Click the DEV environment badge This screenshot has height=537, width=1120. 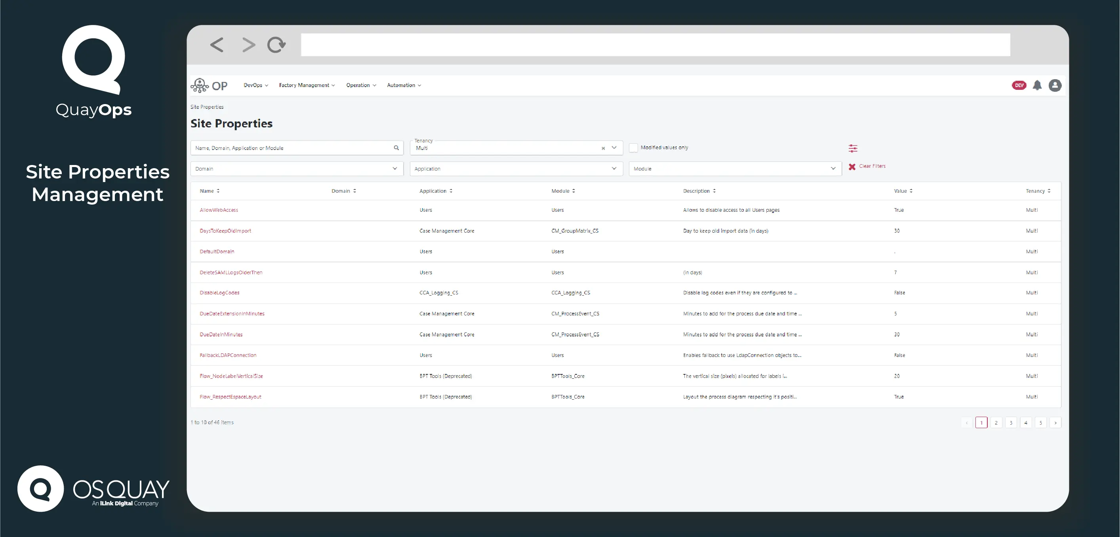[x=1019, y=85]
